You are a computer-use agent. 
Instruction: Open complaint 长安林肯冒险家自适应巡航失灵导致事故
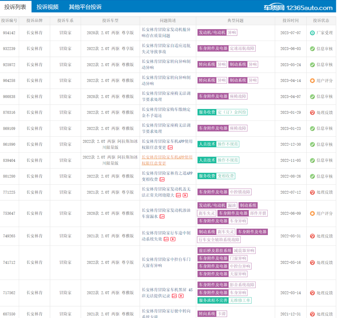coord(166,48)
